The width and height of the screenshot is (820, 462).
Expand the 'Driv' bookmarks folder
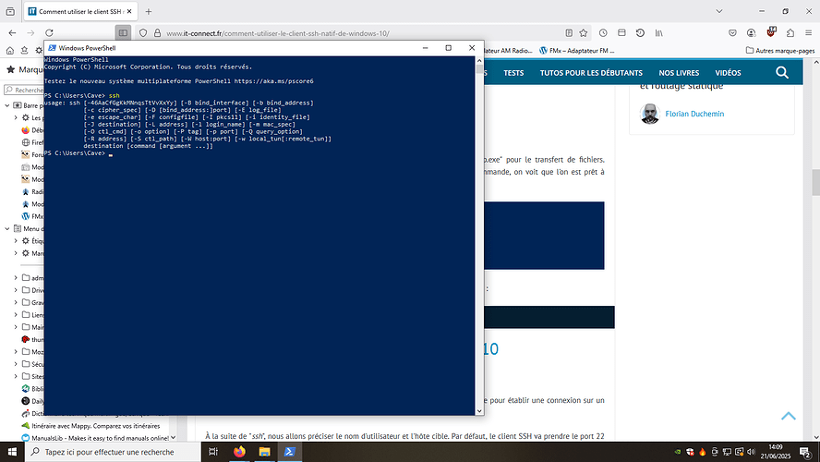(x=16, y=290)
